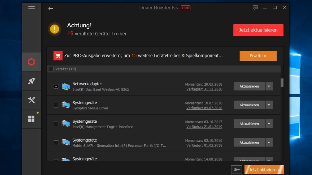Check the Mobile 6th/7th Generation Intel checkbox
Image resolution: width=312 pixels, height=175 pixels.
click(56, 142)
